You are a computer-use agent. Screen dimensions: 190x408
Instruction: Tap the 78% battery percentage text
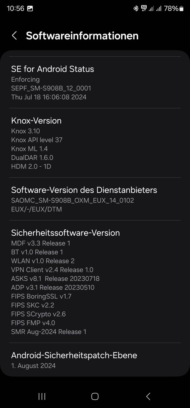[171, 9]
